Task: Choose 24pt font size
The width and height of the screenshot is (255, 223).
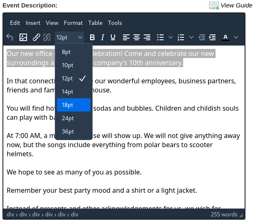Action: [x=74, y=118]
